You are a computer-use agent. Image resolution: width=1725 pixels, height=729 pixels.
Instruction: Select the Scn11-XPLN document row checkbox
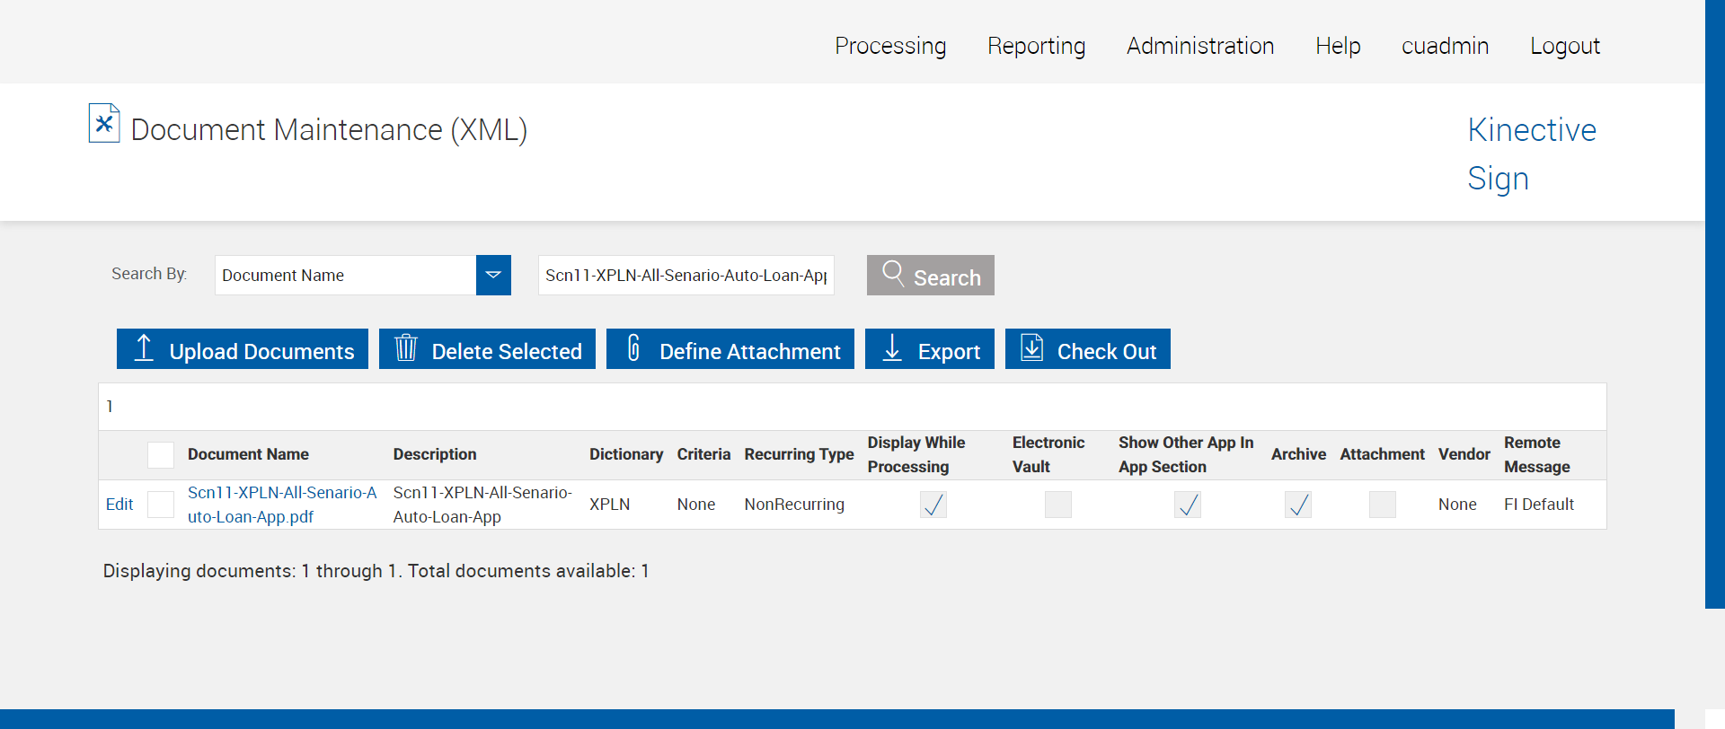(161, 505)
